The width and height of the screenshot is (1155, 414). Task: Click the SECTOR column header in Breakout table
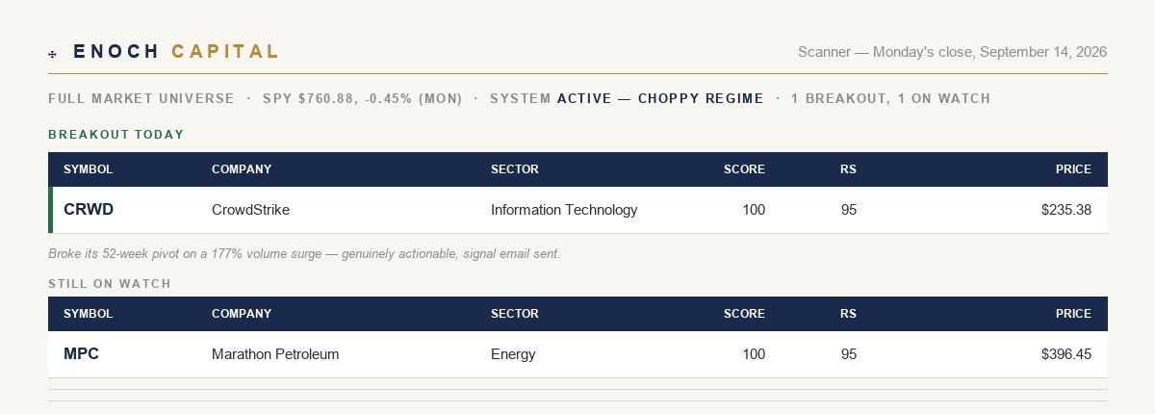click(515, 169)
